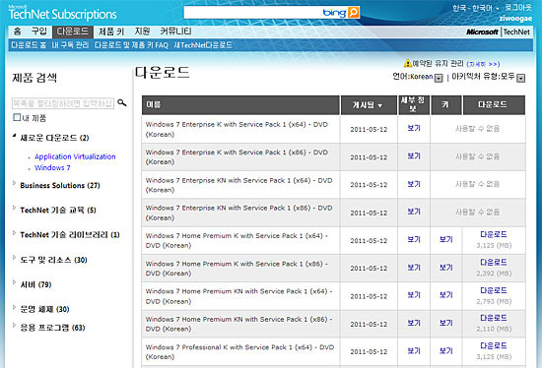Open the 지원 menu tab

click(x=142, y=31)
